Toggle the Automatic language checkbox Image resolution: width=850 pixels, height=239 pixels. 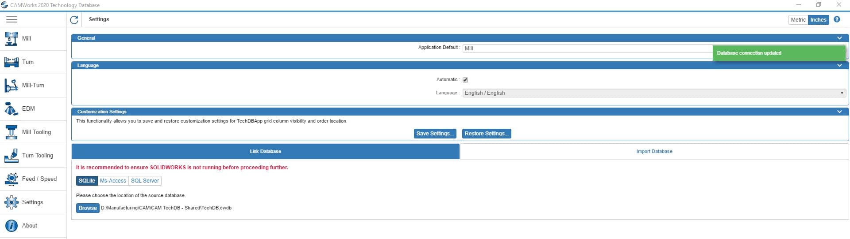pos(465,80)
